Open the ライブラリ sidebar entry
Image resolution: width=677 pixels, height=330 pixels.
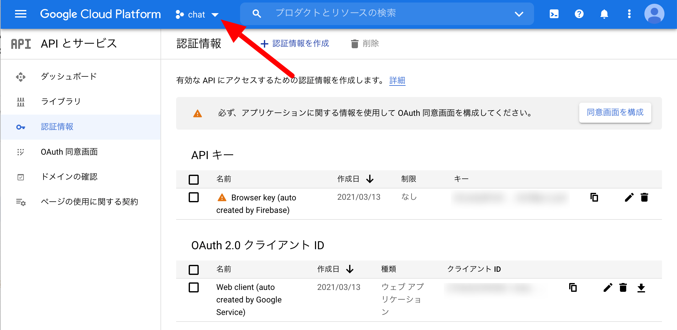click(61, 101)
